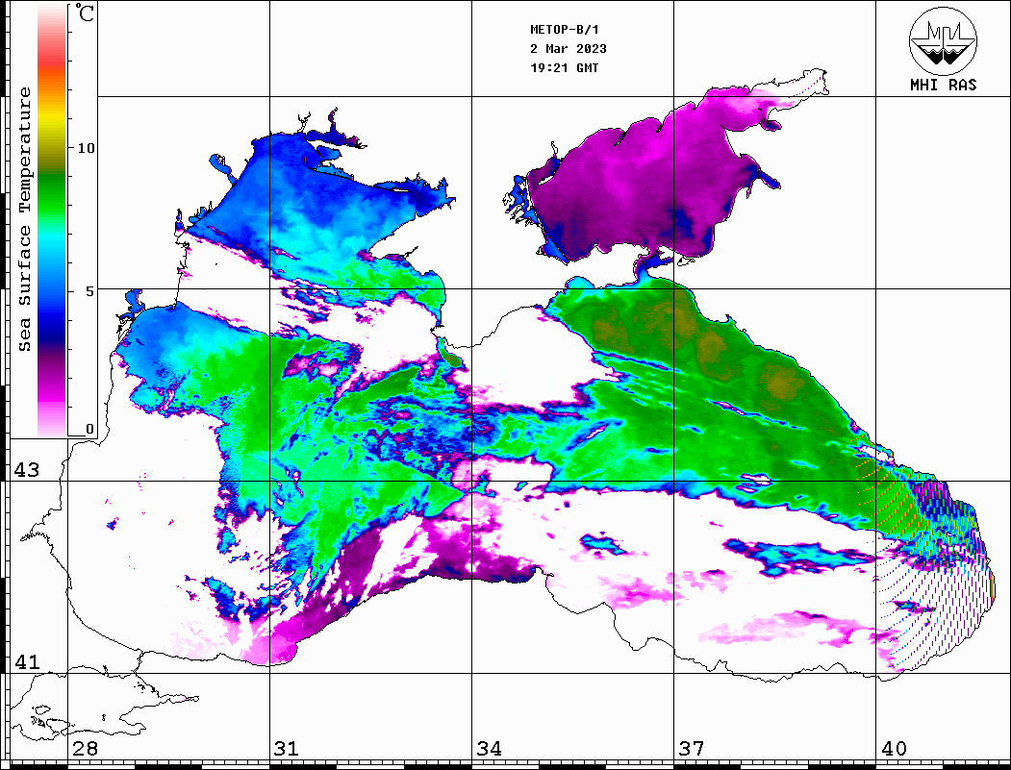Click the 0 tick label on colorbar
The width and height of the screenshot is (1011, 770).
click(90, 429)
